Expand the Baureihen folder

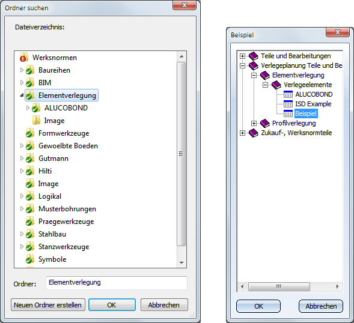(x=22, y=70)
